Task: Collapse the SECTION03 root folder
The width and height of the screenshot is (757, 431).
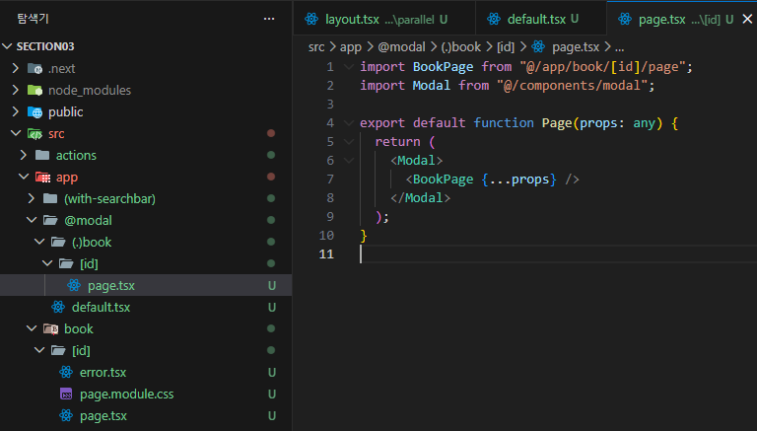Action: (x=8, y=46)
